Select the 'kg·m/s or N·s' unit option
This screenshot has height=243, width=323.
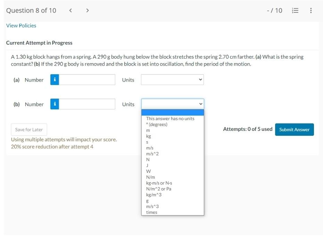point(173,183)
